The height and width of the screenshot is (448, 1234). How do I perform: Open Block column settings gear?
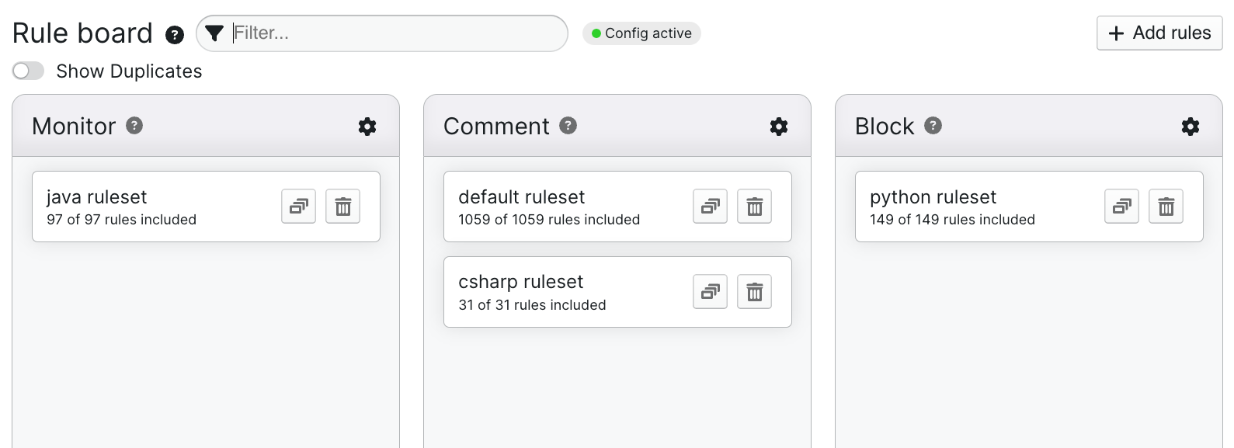[x=1191, y=127]
